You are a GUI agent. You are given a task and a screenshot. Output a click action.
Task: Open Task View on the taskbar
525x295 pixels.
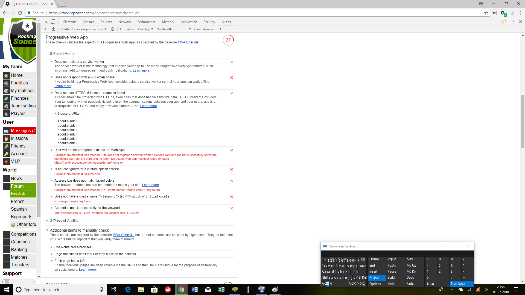(x=114, y=290)
